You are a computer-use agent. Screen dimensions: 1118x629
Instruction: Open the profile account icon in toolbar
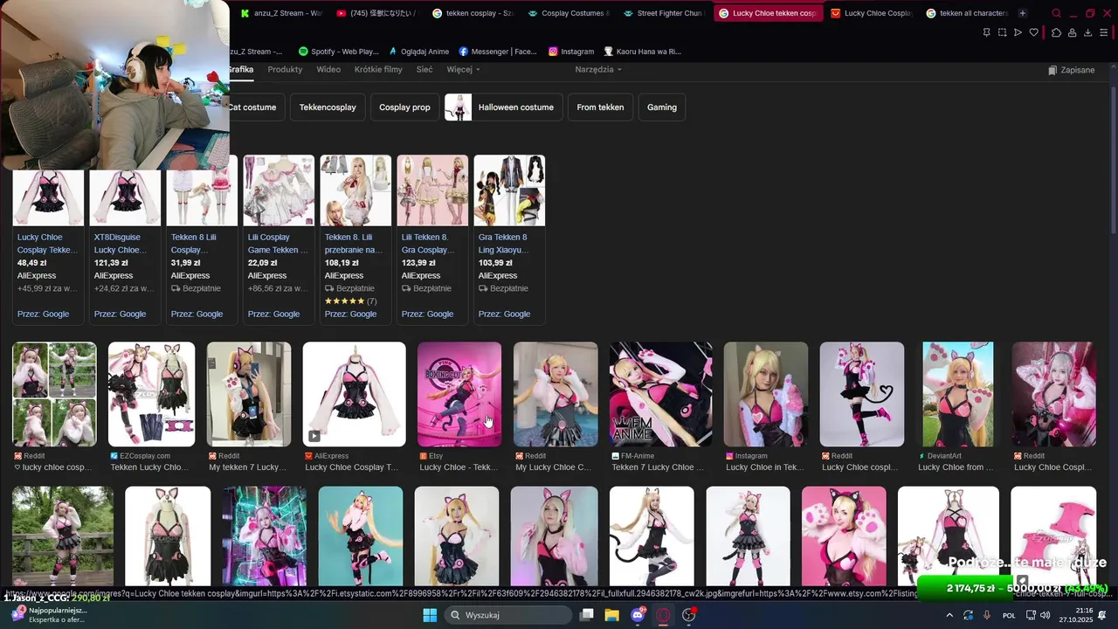click(x=1072, y=32)
